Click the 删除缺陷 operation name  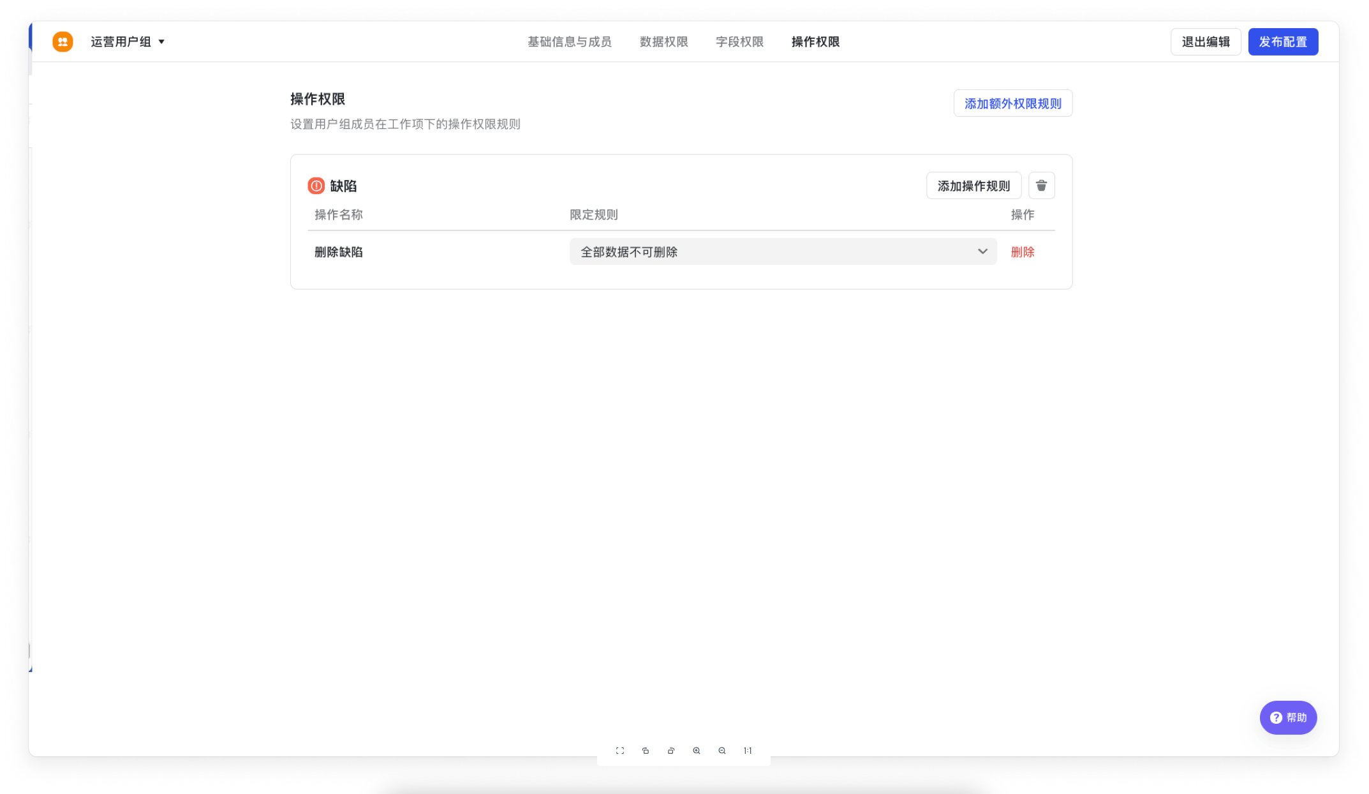coord(338,252)
